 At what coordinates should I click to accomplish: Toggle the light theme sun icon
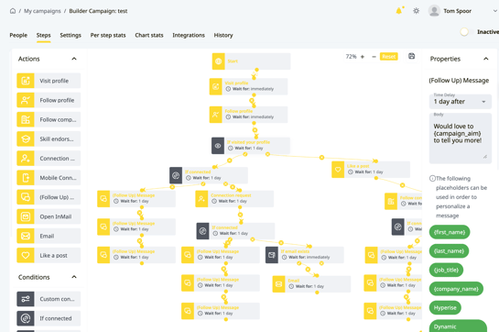416,11
